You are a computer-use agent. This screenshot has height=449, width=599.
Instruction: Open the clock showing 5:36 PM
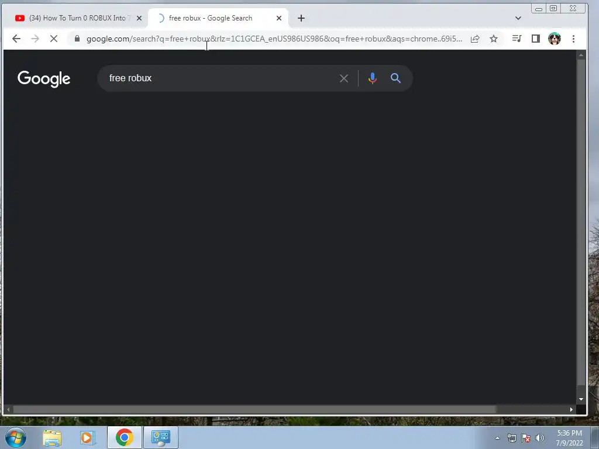click(x=569, y=438)
